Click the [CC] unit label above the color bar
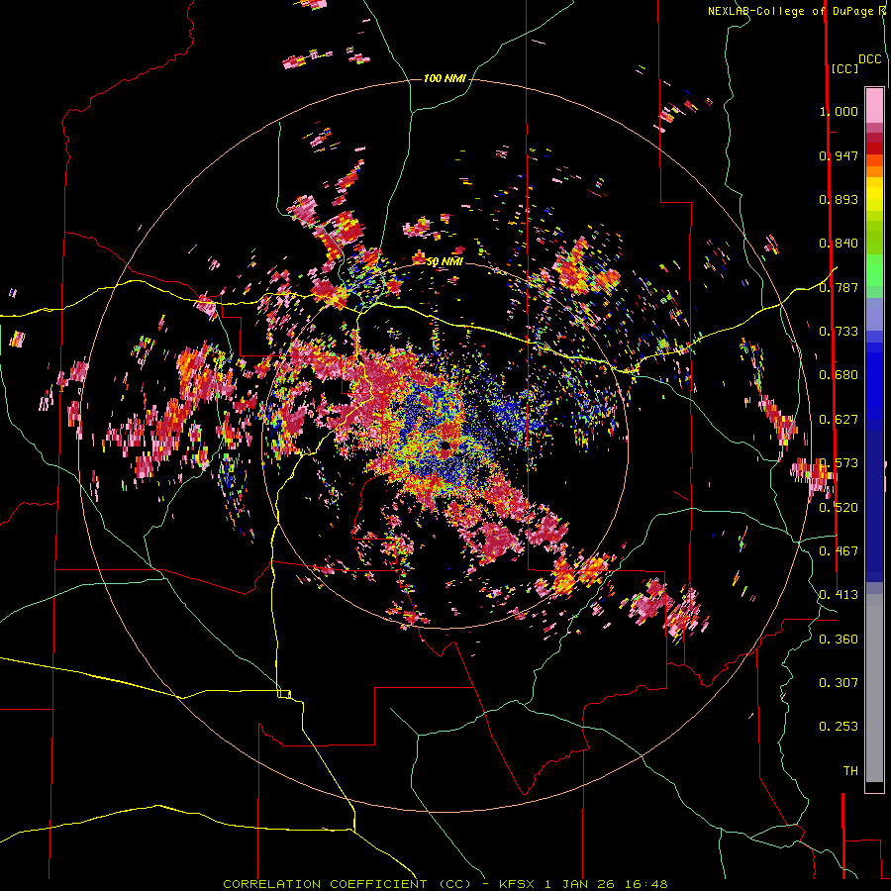 [844, 68]
